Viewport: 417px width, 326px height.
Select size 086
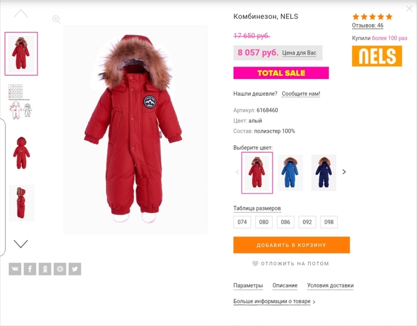(285, 222)
